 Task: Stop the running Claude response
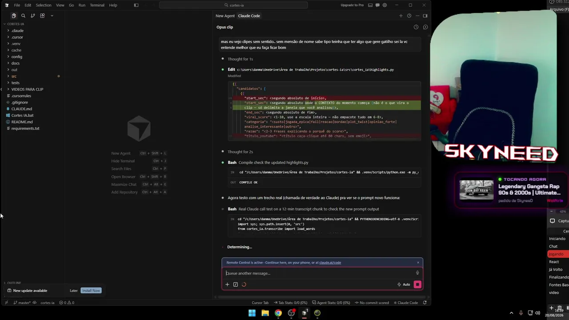point(417,284)
